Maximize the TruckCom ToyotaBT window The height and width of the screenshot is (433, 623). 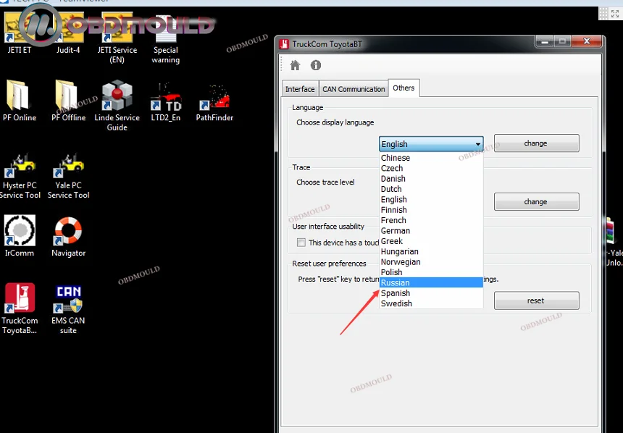click(x=563, y=41)
